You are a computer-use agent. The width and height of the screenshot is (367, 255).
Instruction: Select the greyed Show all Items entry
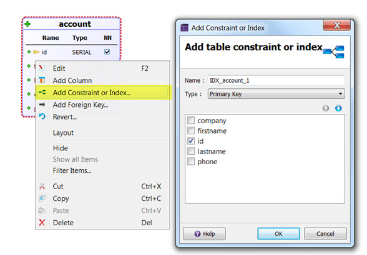tap(102, 159)
